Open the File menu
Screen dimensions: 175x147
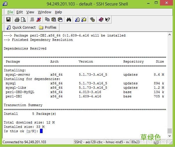tap(10, 12)
